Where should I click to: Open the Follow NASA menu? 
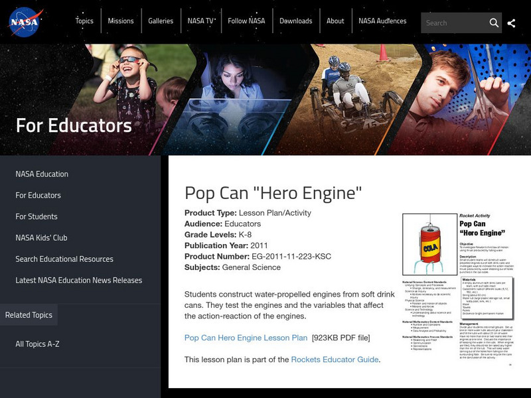coord(246,21)
